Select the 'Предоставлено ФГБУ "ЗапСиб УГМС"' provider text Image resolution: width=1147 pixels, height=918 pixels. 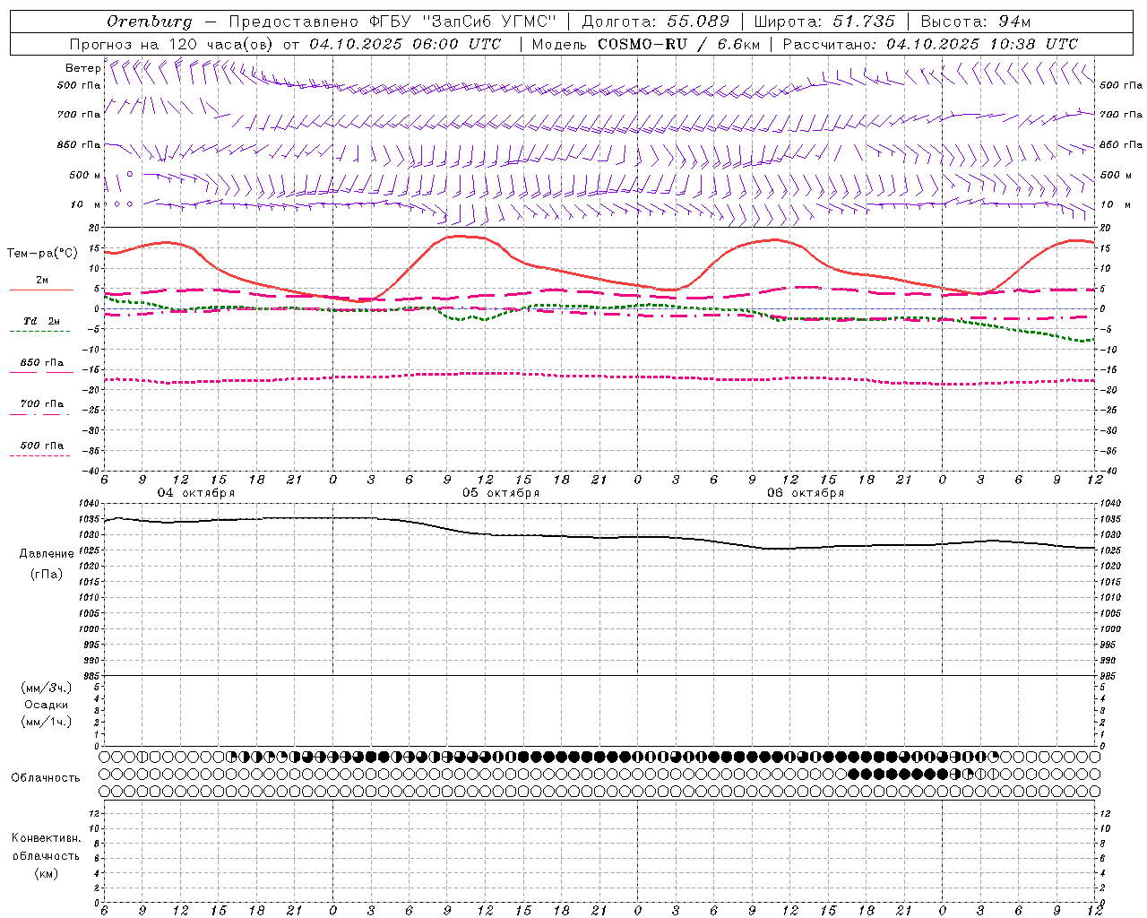coord(392,22)
